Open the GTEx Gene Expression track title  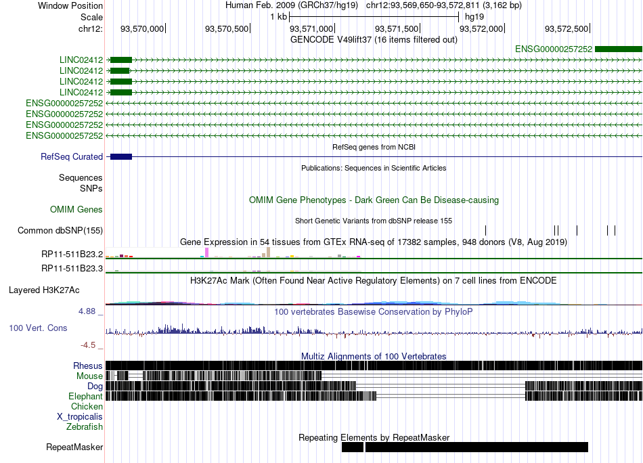click(374, 242)
